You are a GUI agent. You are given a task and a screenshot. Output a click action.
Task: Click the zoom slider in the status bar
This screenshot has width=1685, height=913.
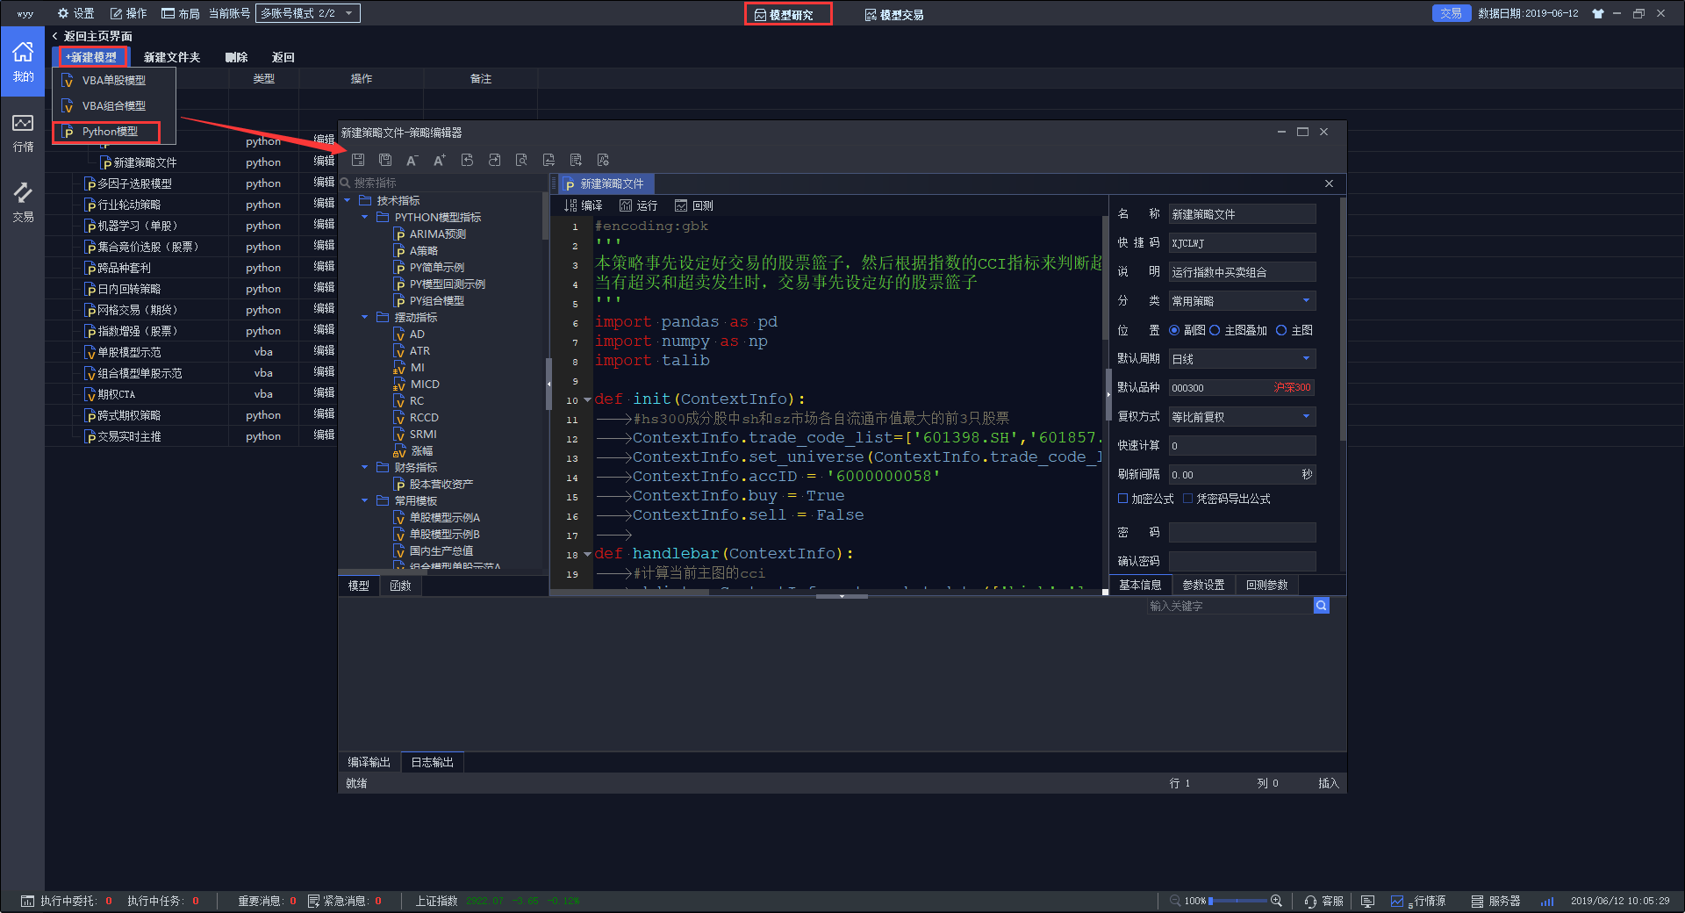[1237, 901]
